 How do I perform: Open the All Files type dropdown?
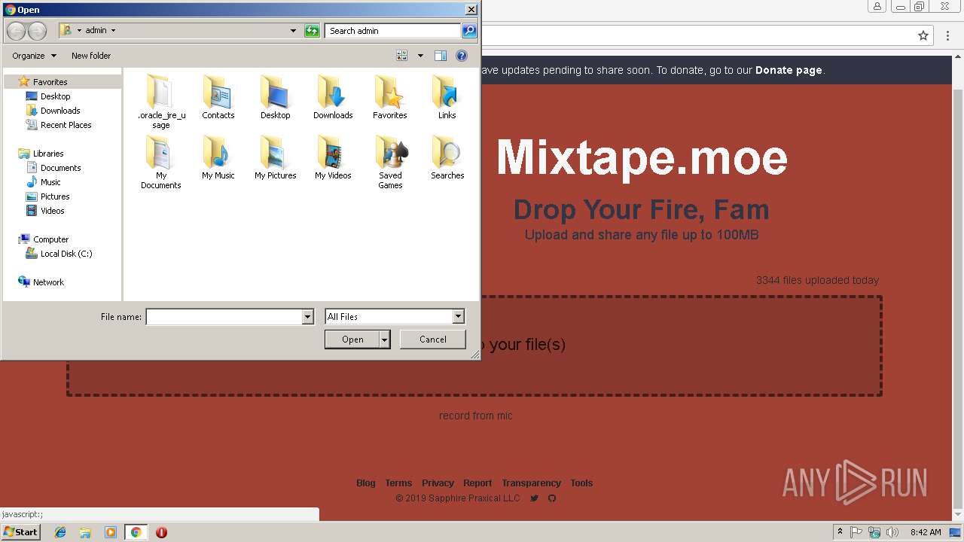pyautogui.click(x=458, y=317)
